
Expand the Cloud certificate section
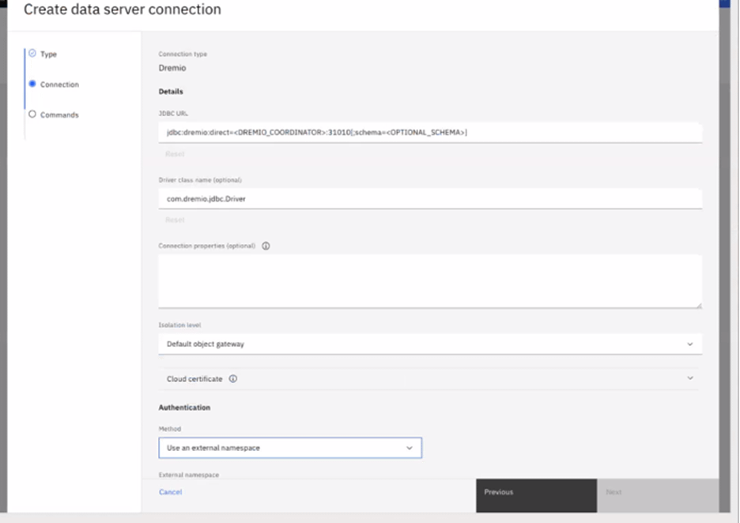[429, 378]
